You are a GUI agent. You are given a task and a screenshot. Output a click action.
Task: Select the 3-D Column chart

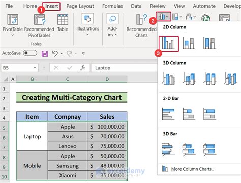(x=230, y=79)
